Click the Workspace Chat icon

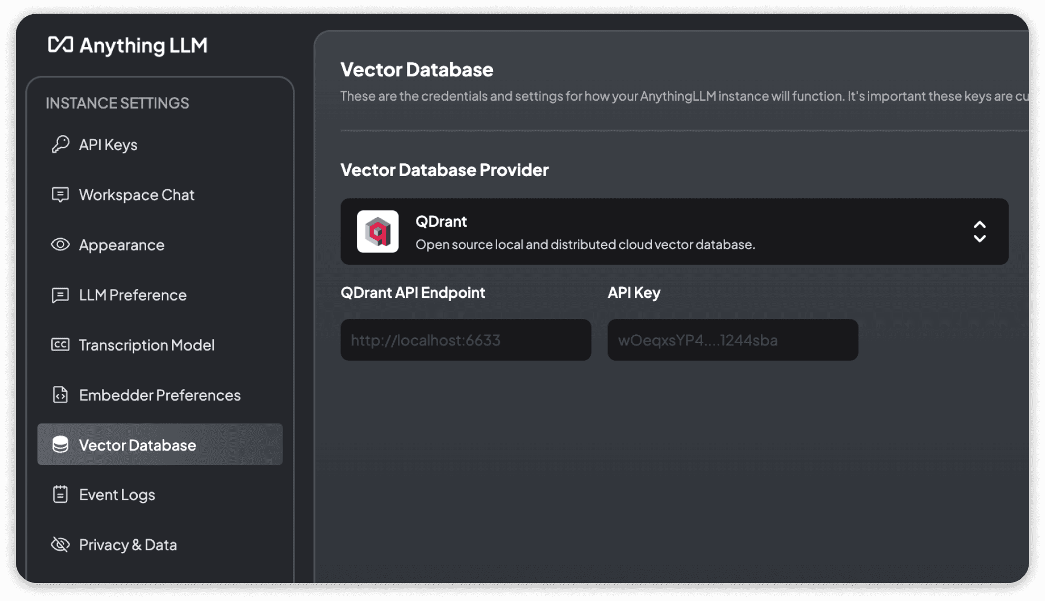59,193
